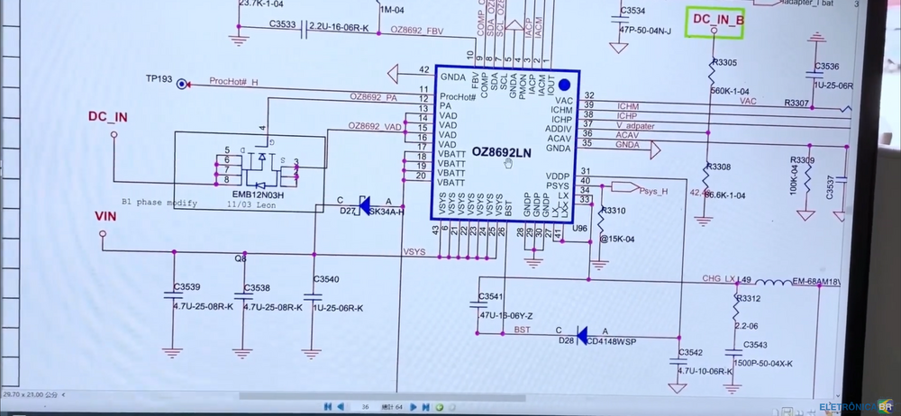The width and height of the screenshot is (901, 416).
Task: Jump to the last page of the document
Action: (x=425, y=406)
